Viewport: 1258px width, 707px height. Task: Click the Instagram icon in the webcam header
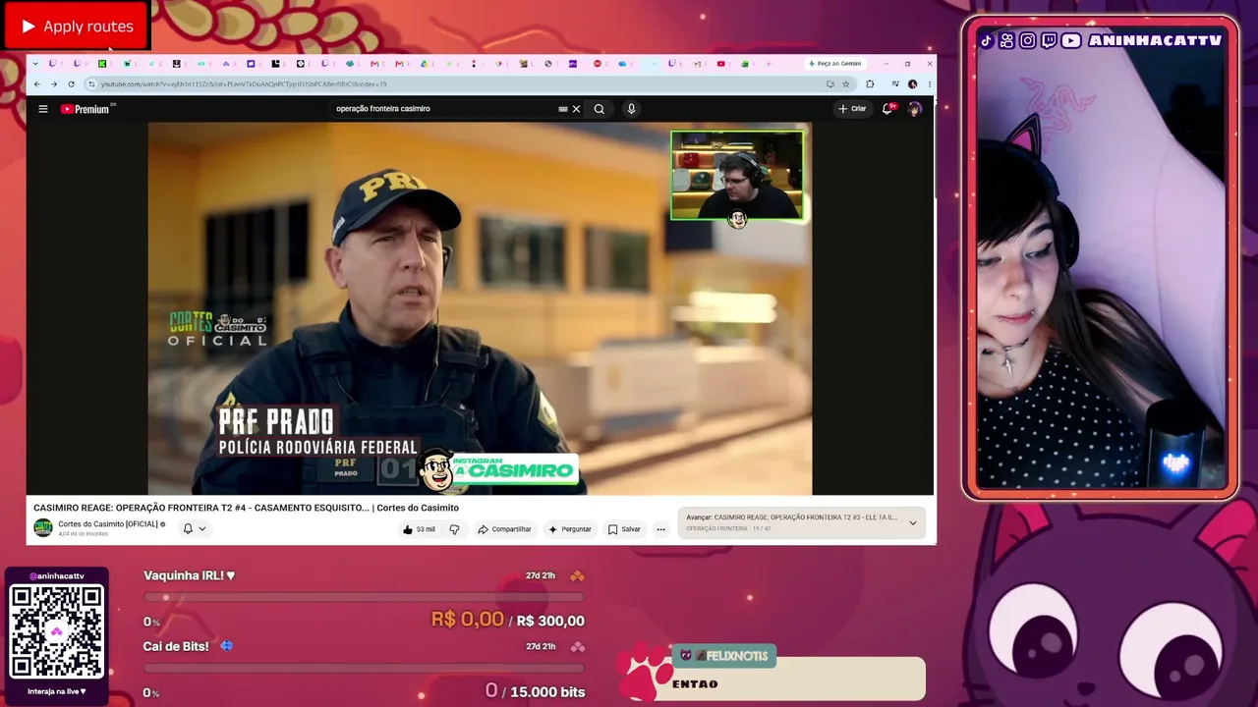coord(1027,40)
